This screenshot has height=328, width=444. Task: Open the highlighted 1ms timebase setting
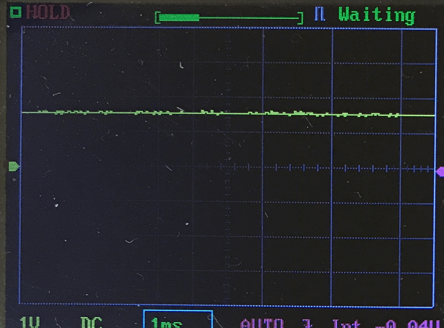click(178, 320)
